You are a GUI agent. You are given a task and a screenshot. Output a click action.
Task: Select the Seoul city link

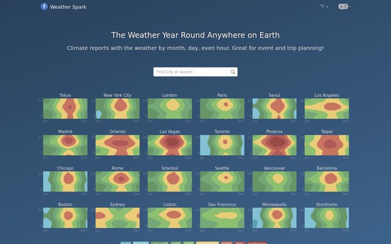point(274,95)
